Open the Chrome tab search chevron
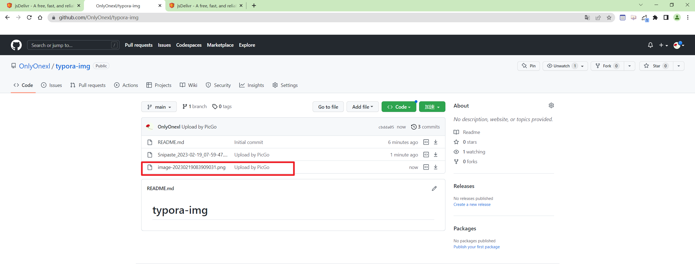Image resolution: width=695 pixels, height=264 pixels. (x=641, y=5)
